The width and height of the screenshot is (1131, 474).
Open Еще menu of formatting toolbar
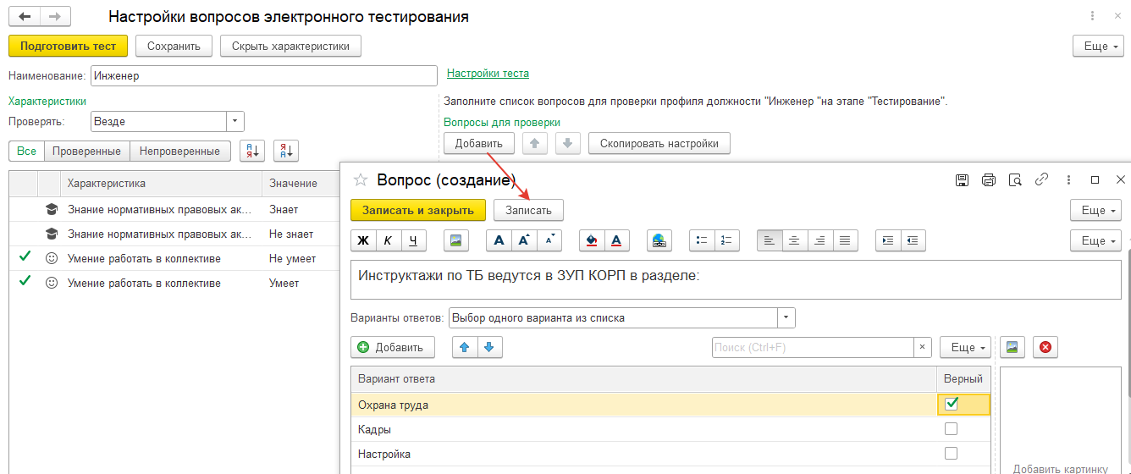click(x=1095, y=240)
